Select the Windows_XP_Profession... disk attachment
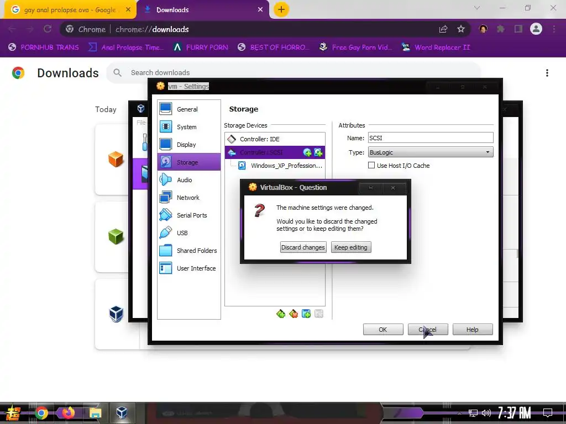This screenshot has width=566, height=424. pyautogui.click(x=280, y=166)
